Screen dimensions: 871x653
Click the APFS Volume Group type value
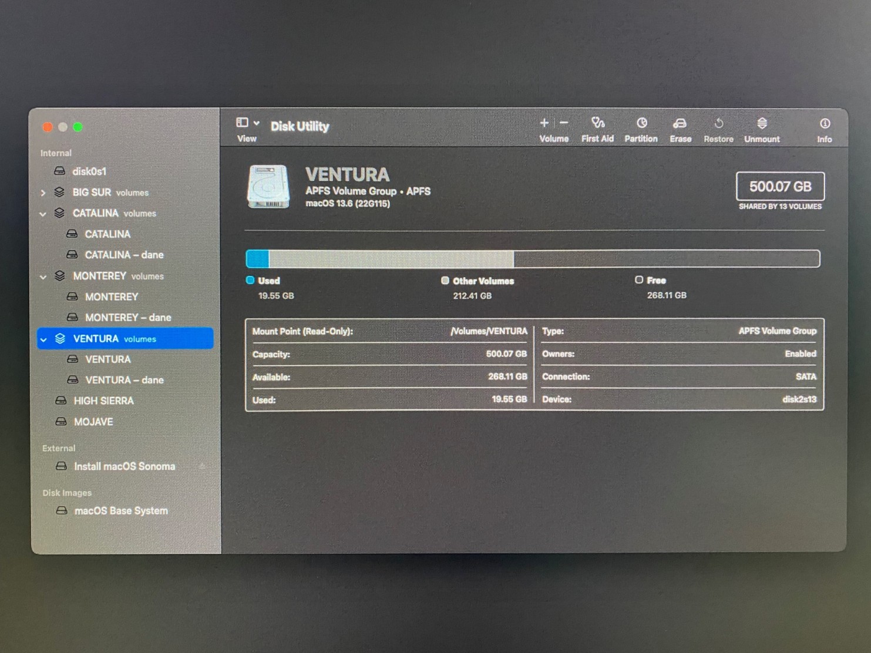coord(778,331)
